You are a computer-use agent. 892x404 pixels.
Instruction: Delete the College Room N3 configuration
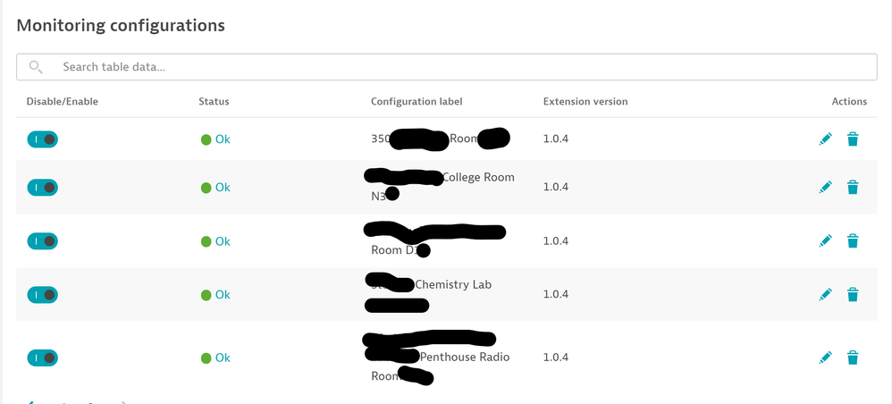(x=853, y=188)
